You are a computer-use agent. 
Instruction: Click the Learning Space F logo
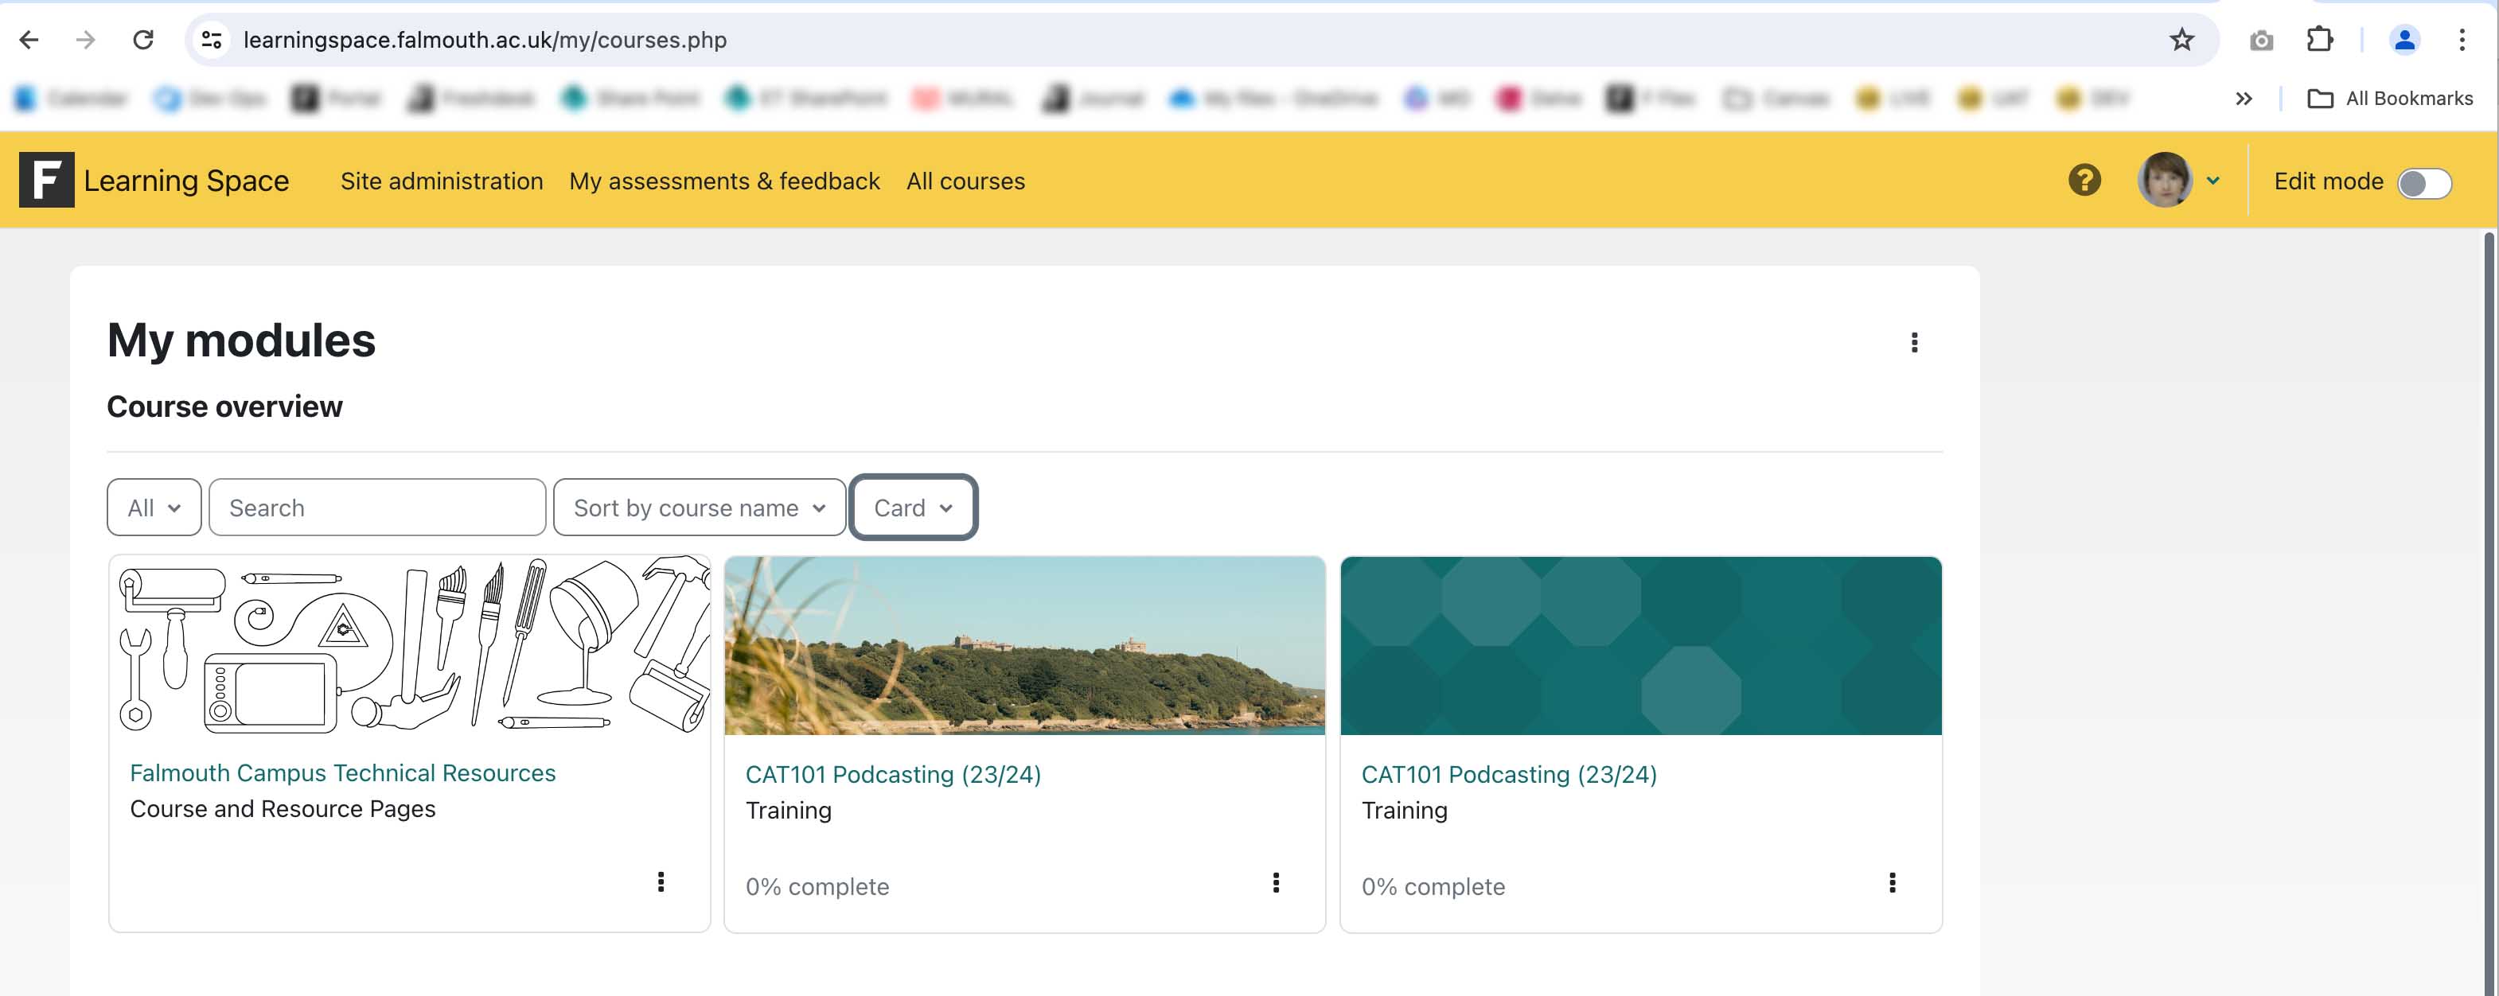pyautogui.click(x=47, y=181)
